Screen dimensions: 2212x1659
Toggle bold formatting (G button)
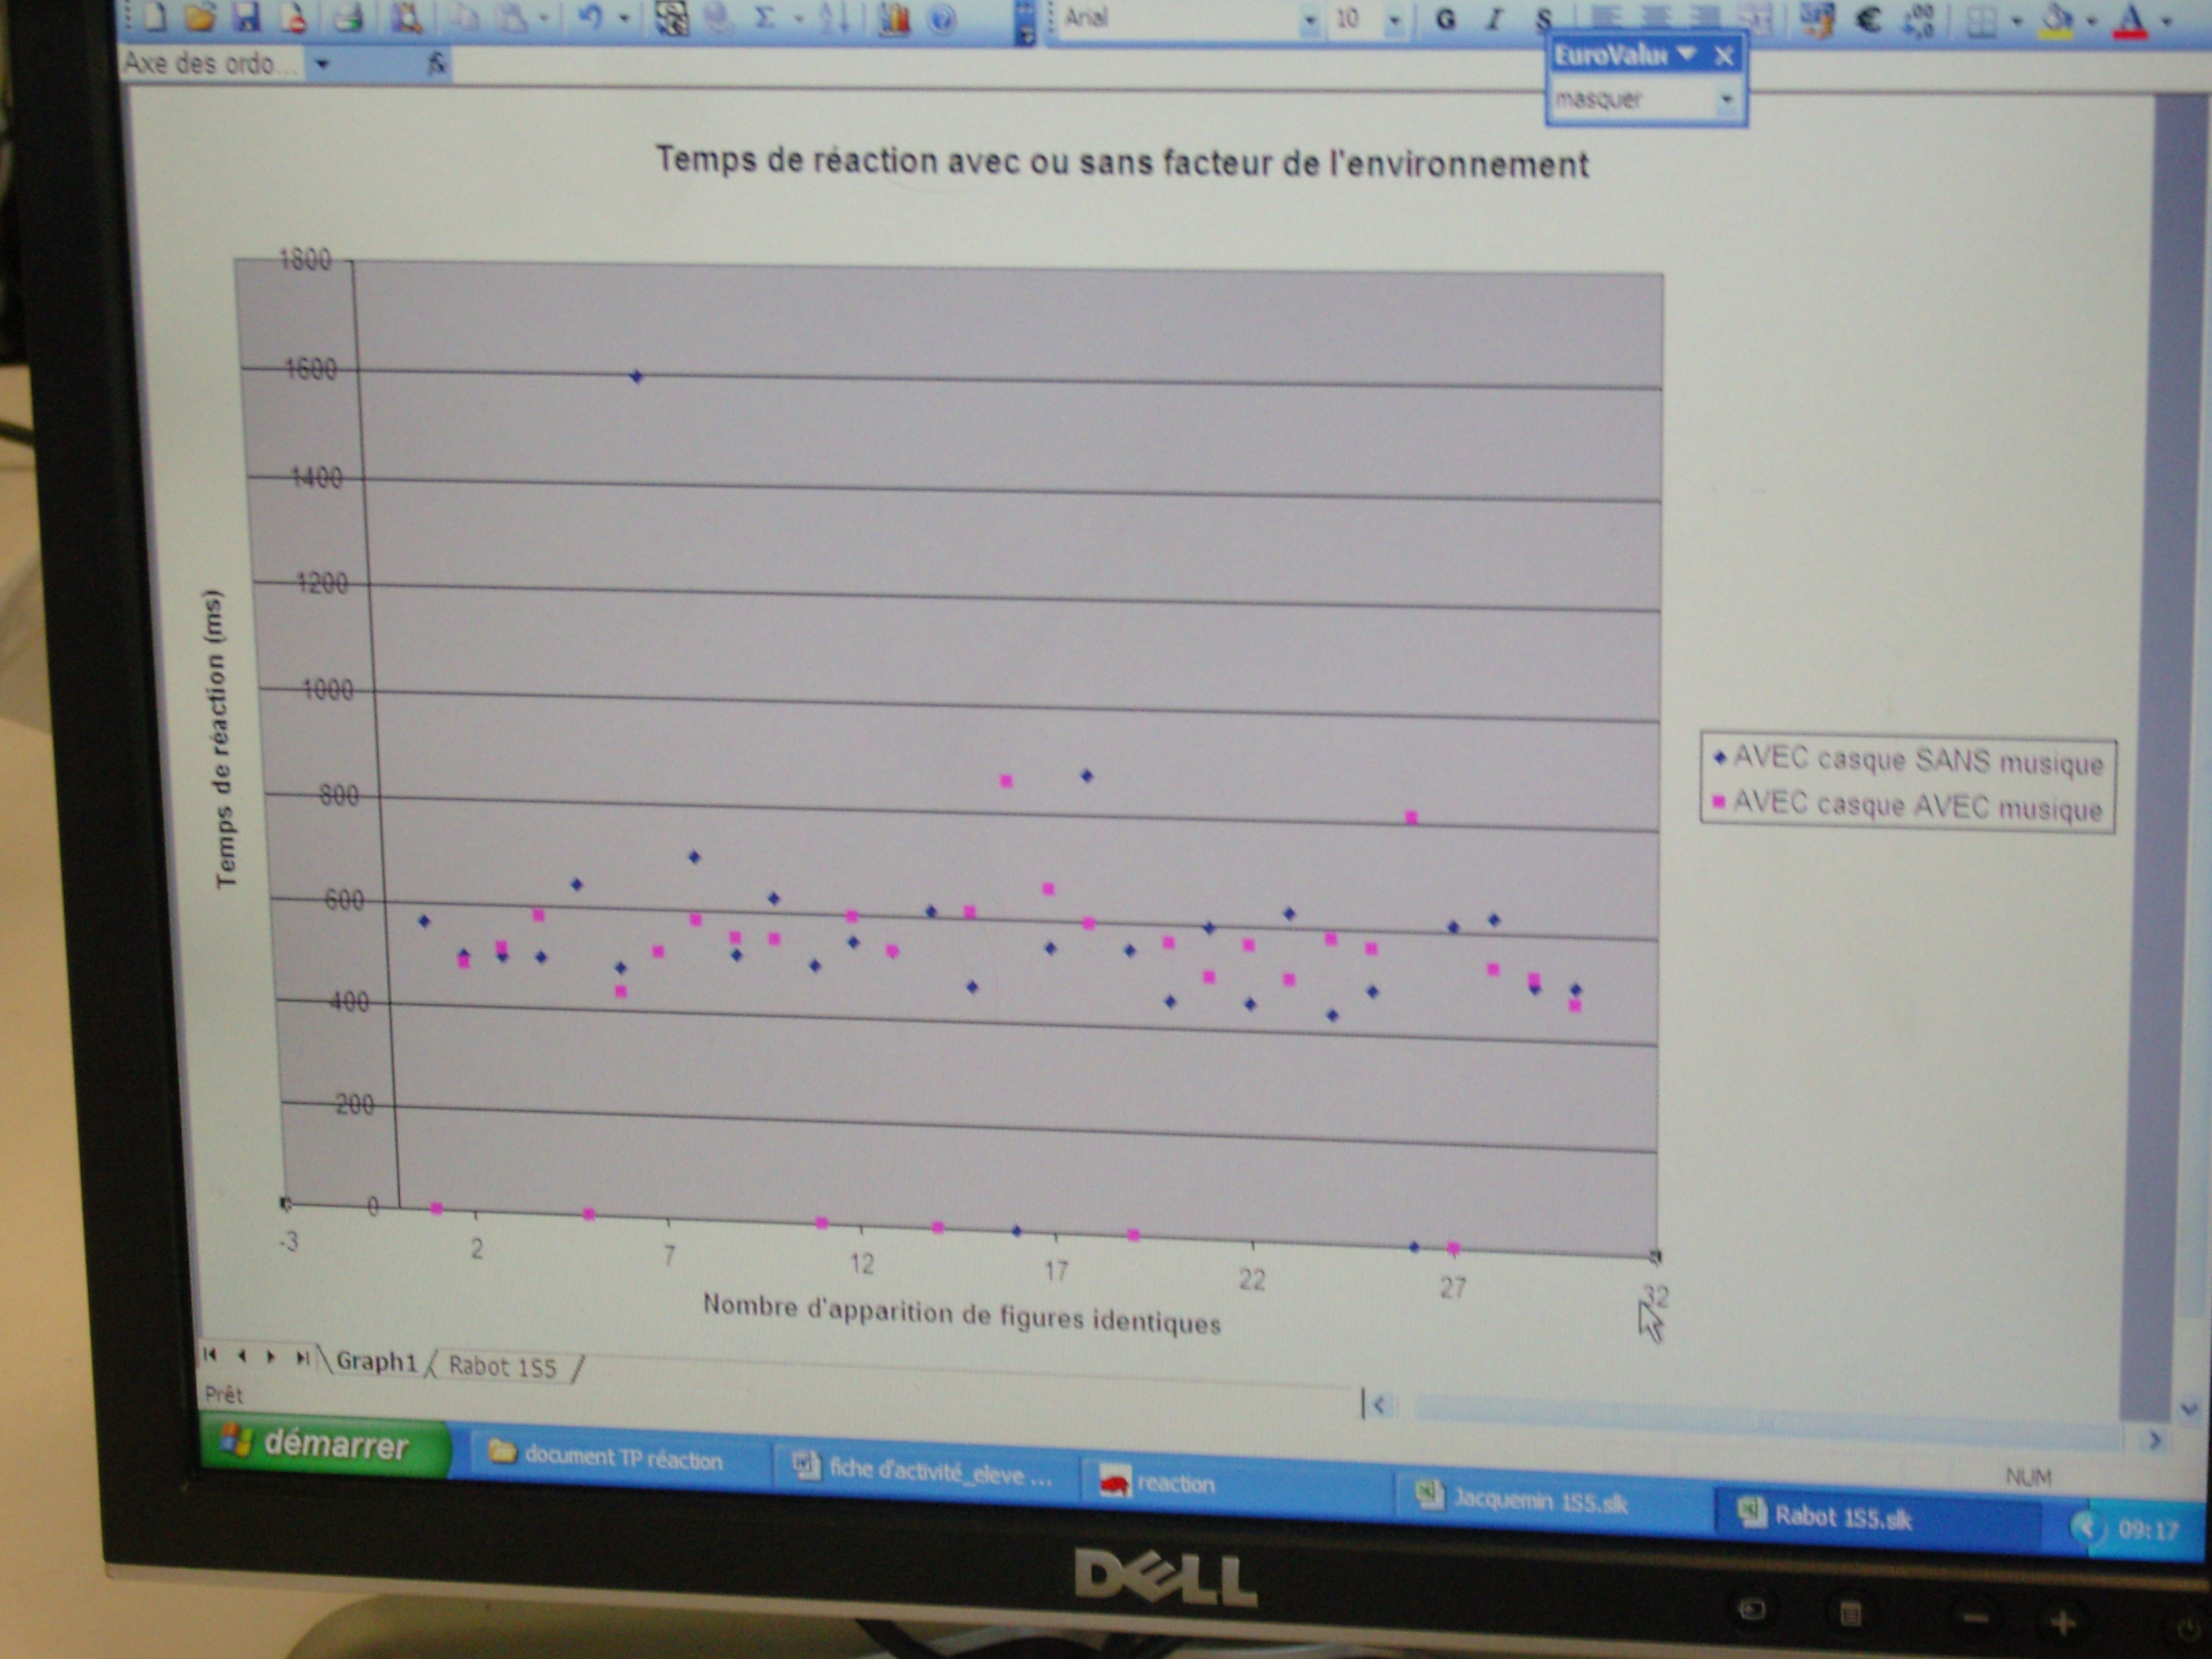point(1445,20)
